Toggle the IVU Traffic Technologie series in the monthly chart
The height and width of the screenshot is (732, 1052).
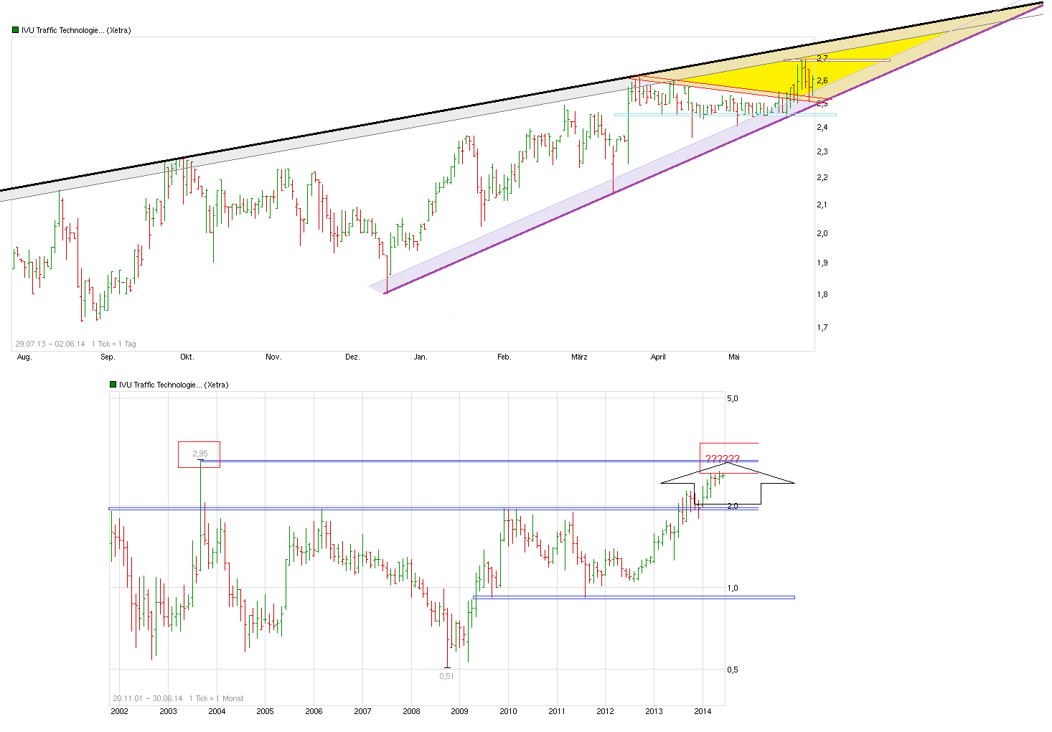(x=172, y=385)
